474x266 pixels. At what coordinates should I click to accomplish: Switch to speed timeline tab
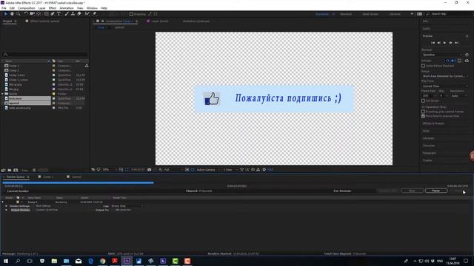pyautogui.click(x=76, y=177)
